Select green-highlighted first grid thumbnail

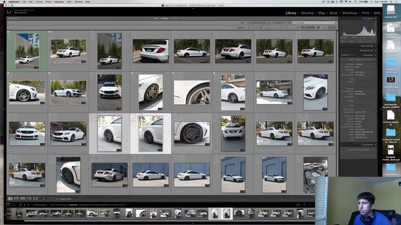click(x=28, y=51)
